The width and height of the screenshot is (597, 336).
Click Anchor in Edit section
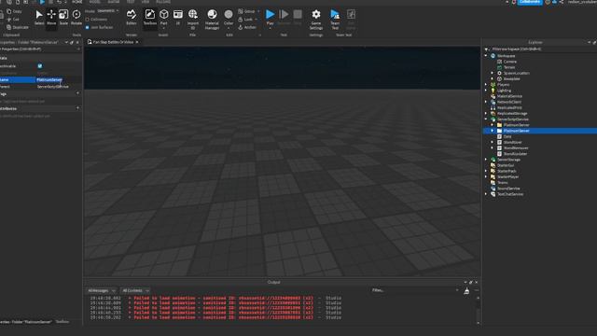tap(247, 27)
